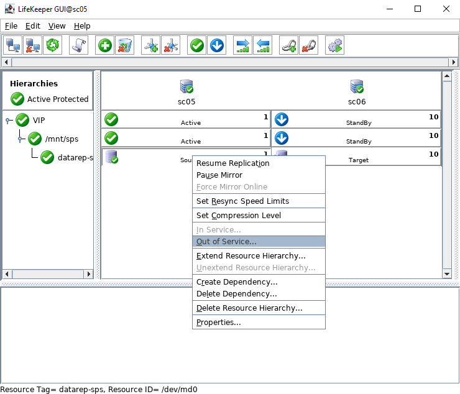Viewport: 460px width, 394px height.
Task: Choose Create Dependency... in context menu
Action: pyautogui.click(x=259, y=282)
